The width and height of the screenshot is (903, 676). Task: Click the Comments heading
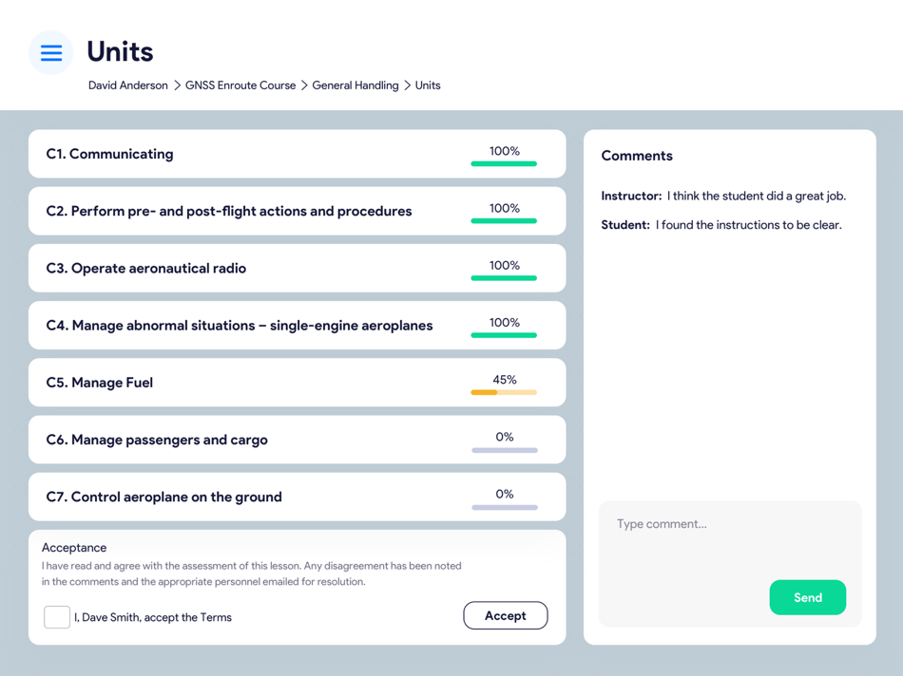(636, 156)
